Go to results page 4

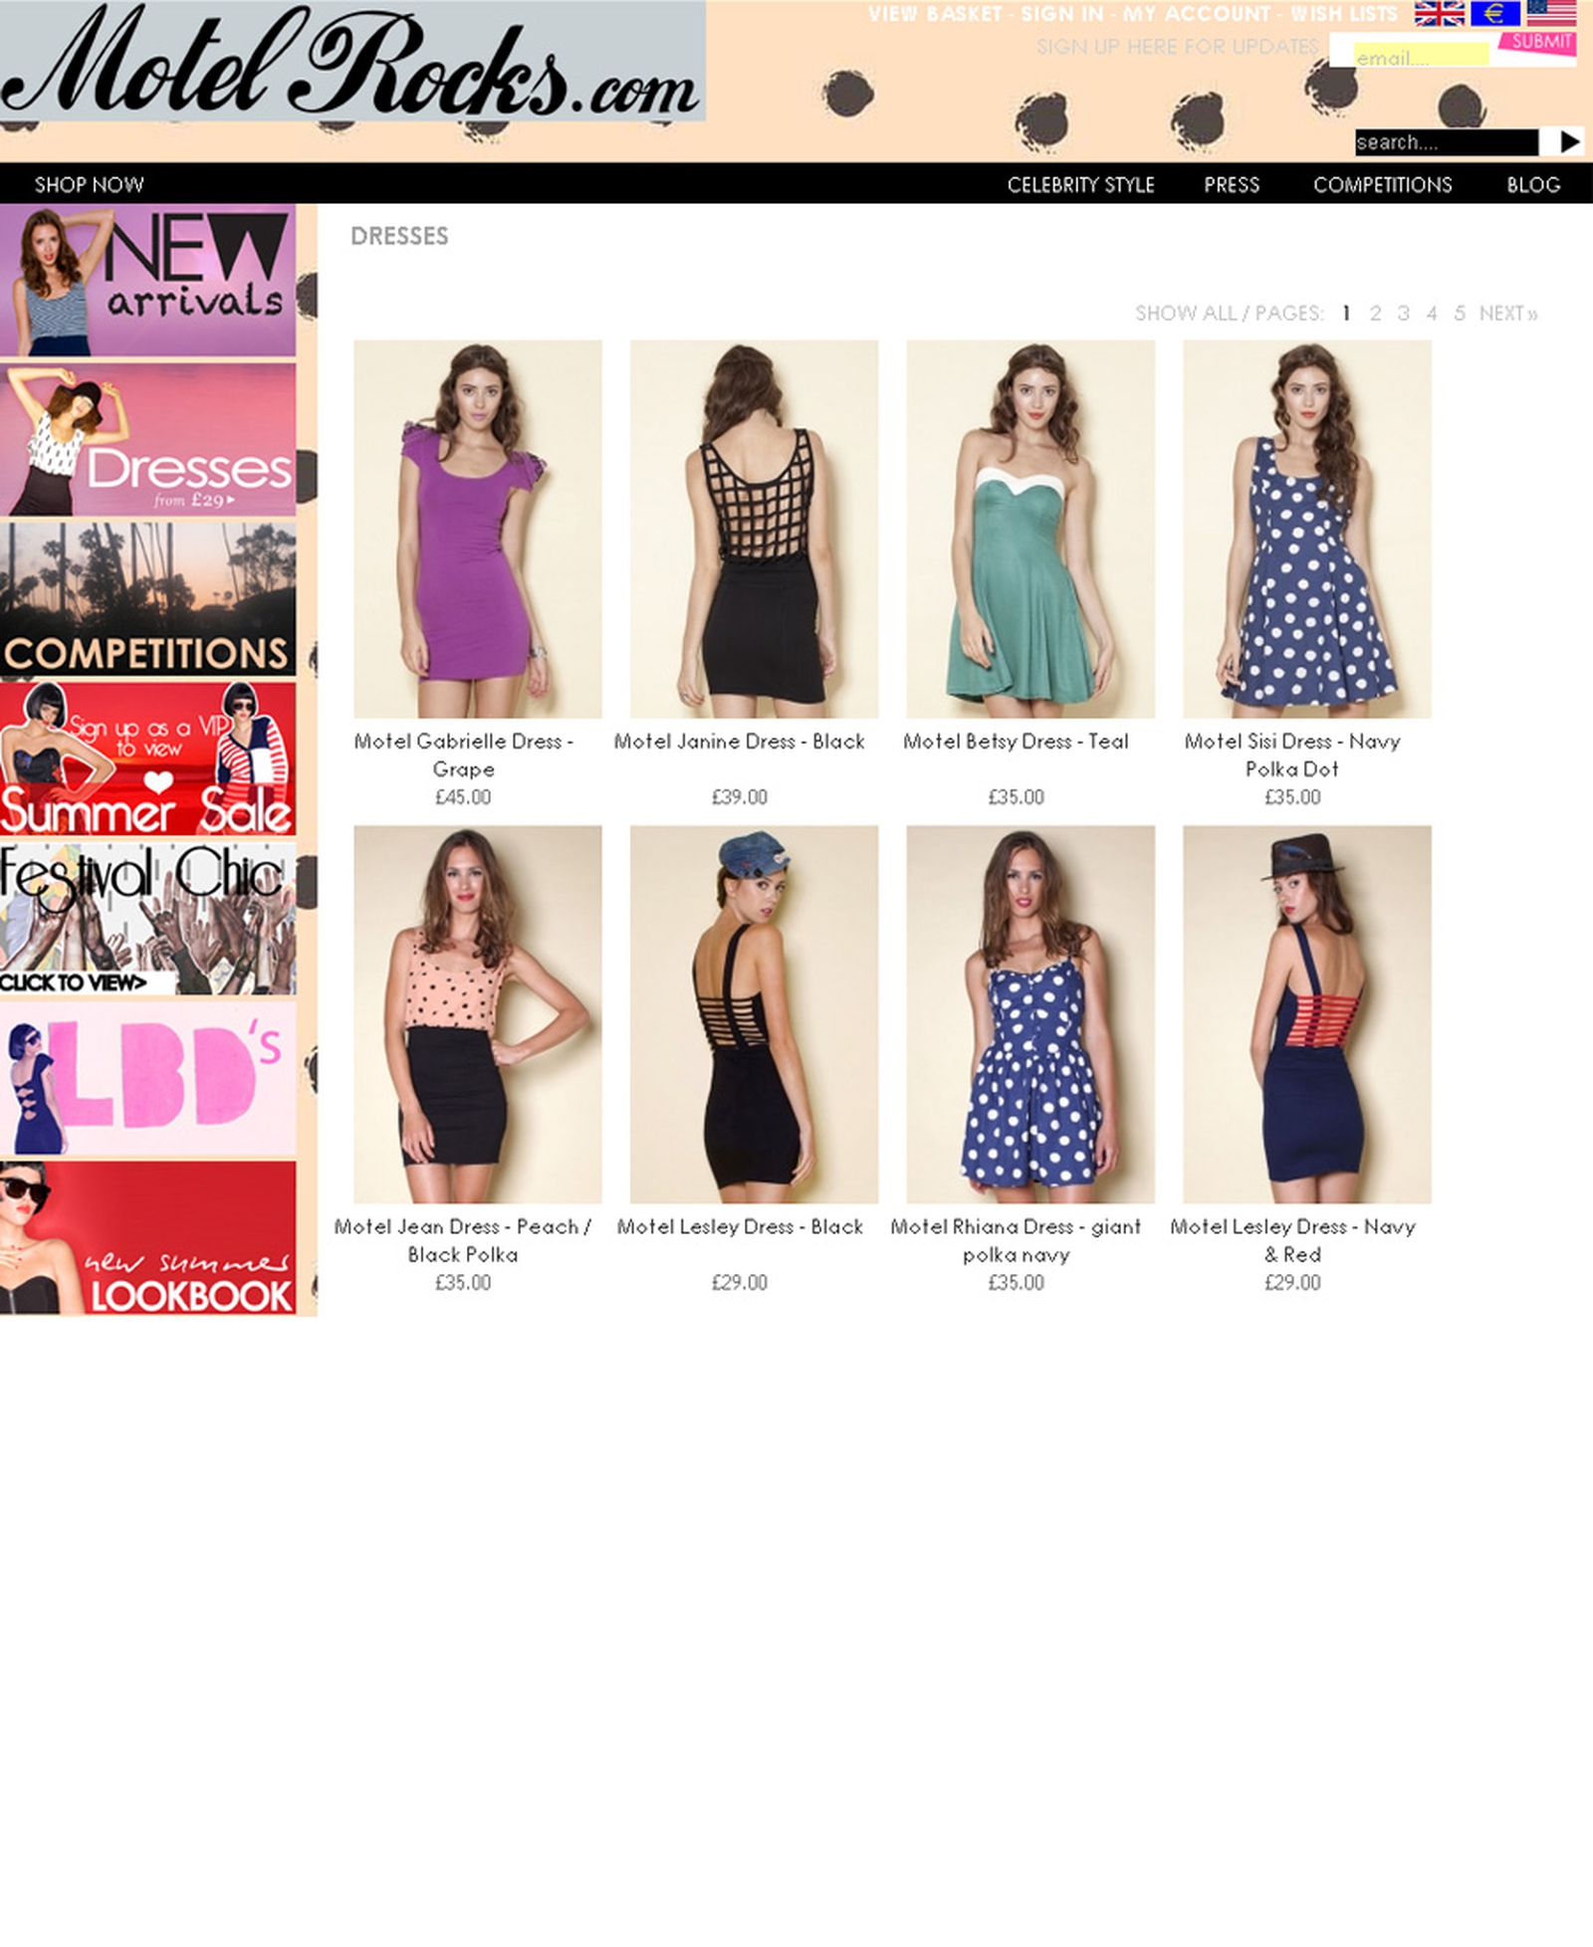coord(1432,314)
